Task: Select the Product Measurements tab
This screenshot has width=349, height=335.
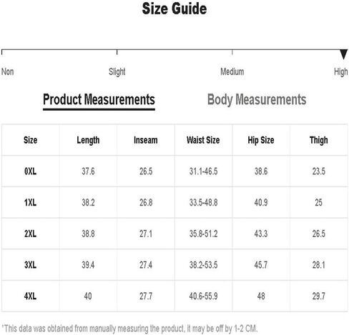Action: 99,99
